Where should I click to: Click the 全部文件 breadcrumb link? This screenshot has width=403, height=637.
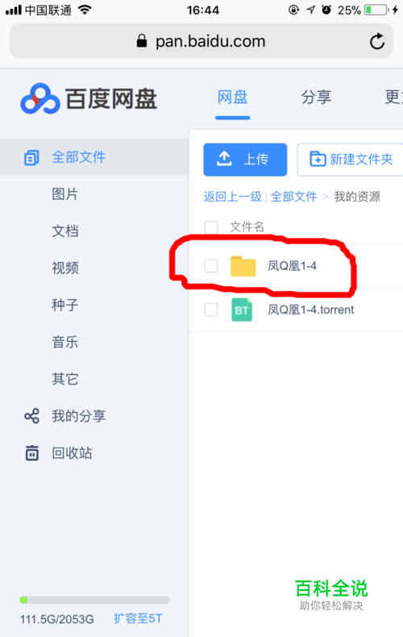pos(293,197)
